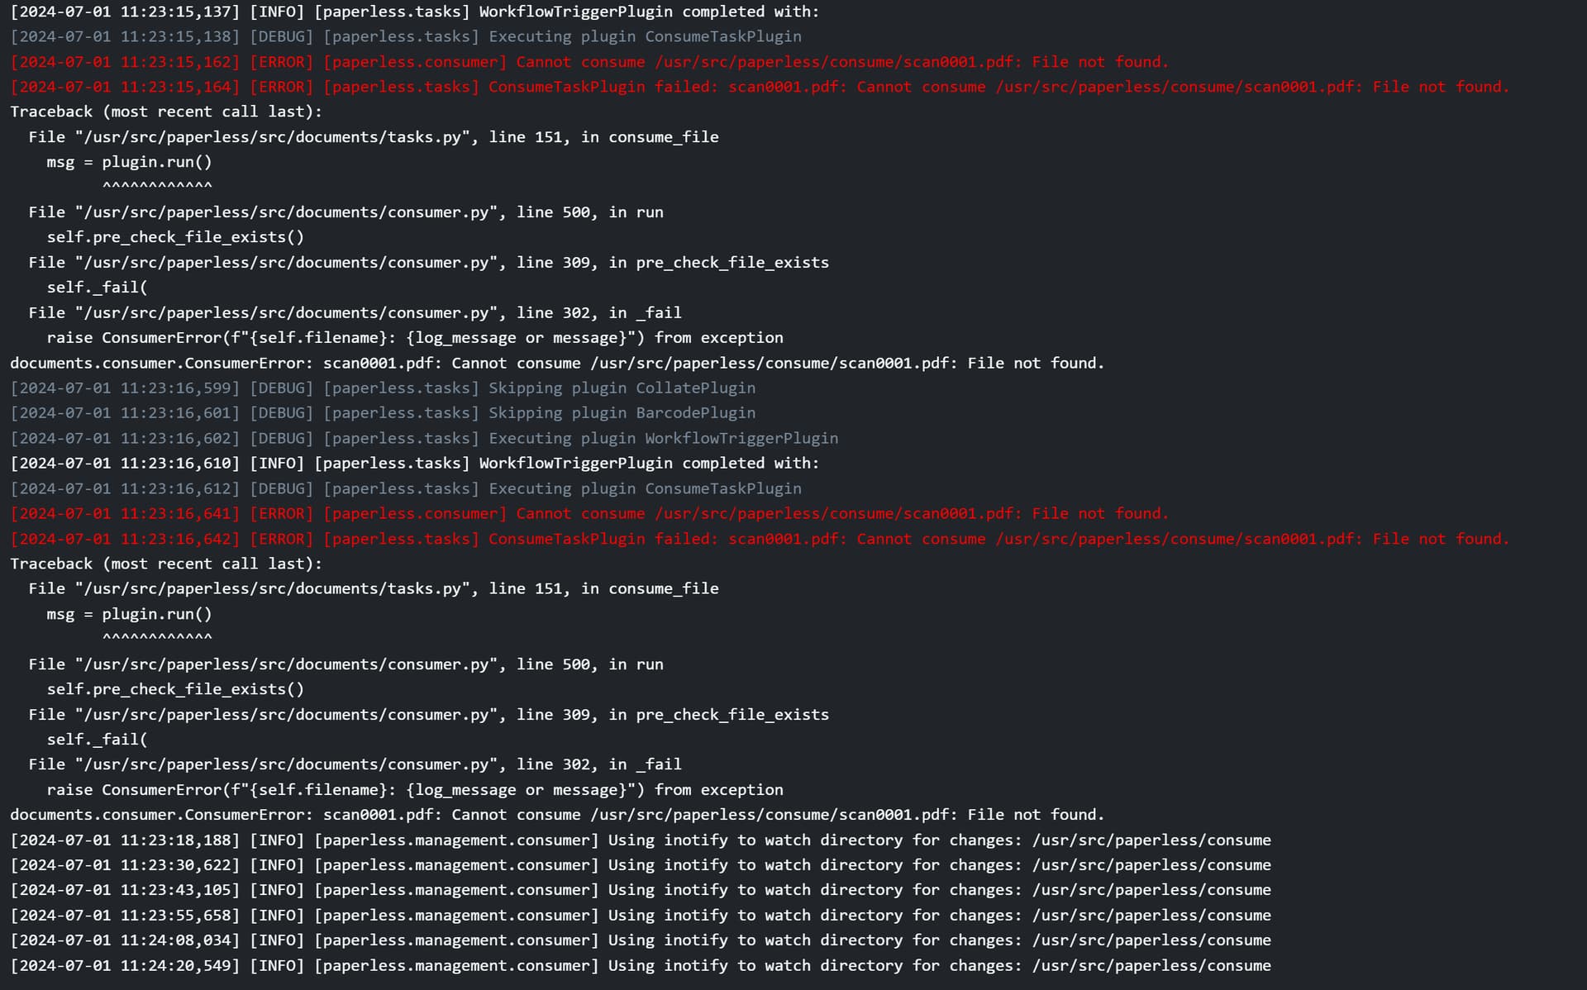The image size is (1587, 990).
Task: Click INFO line at 11:23:16,610 WorkflowTriggerPlugin completed
Action: 415,464
